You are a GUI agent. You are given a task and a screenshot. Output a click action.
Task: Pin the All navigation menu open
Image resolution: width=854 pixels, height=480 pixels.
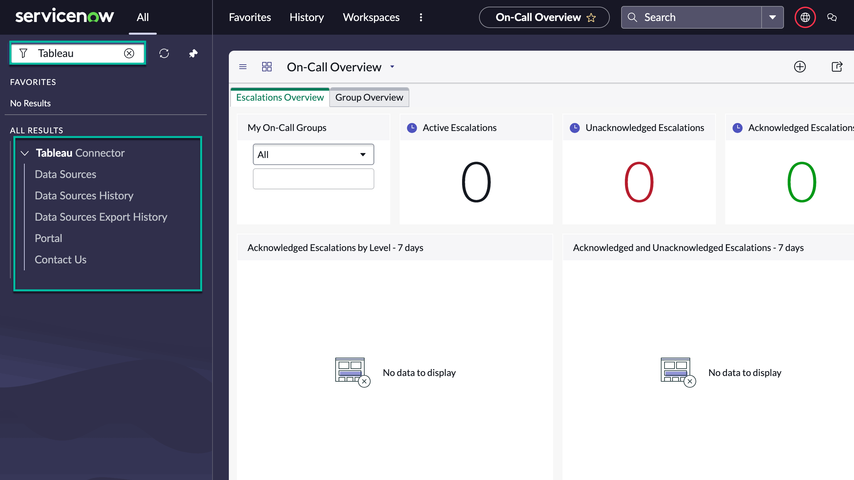coord(193,53)
